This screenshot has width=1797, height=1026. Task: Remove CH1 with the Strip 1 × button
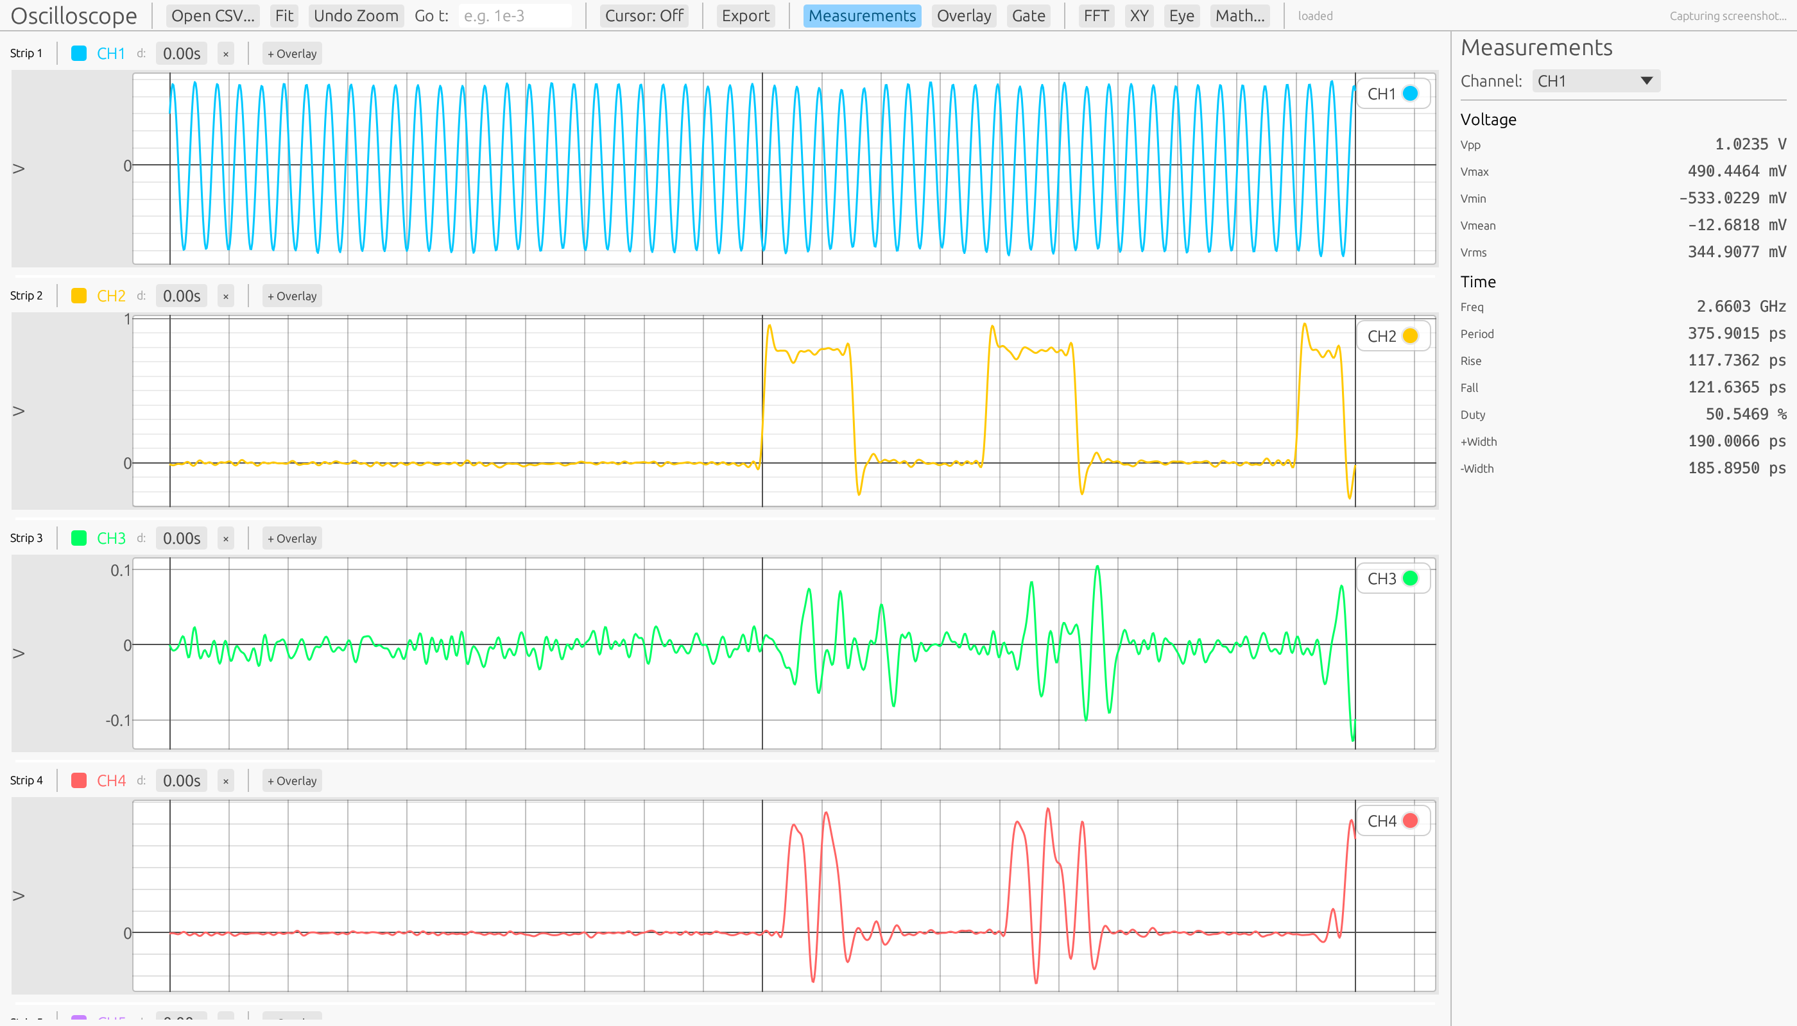point(226,54)
